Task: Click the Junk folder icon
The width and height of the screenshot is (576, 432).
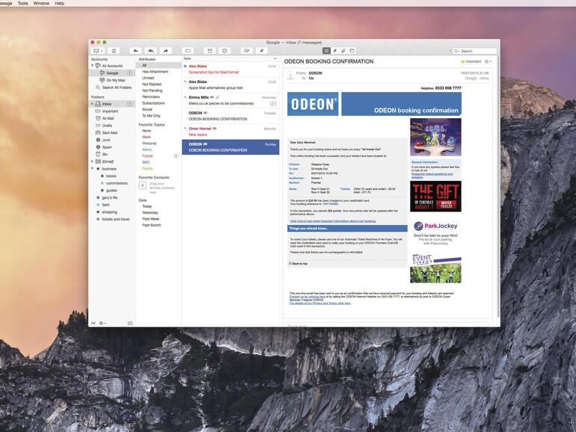Action: click(x=98, y=140)
